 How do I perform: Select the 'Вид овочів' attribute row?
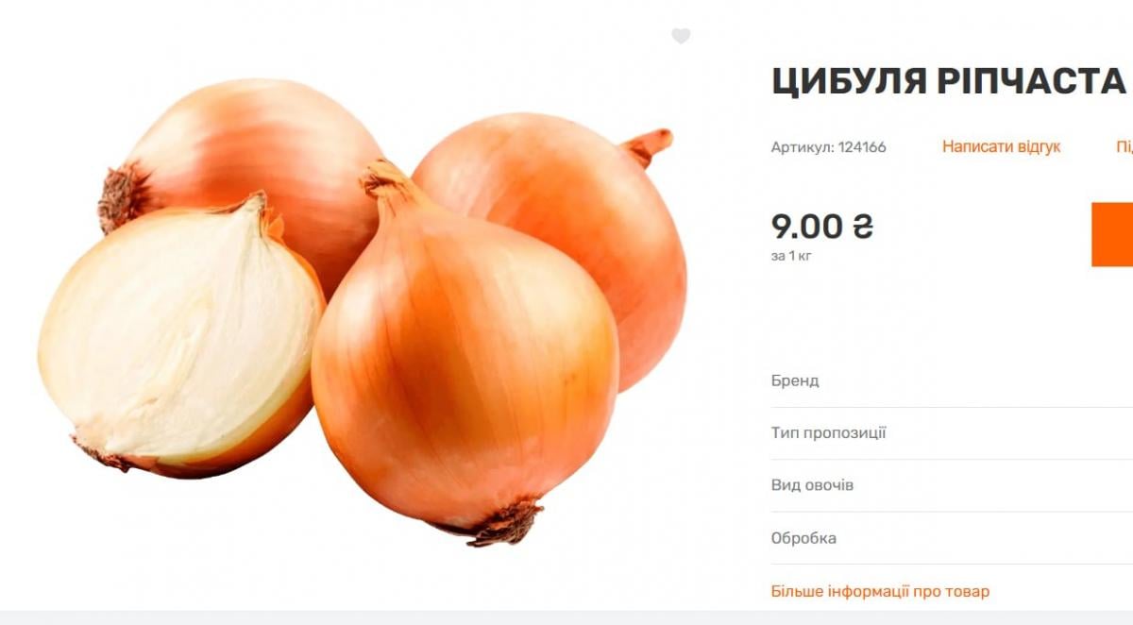(952, 485)
